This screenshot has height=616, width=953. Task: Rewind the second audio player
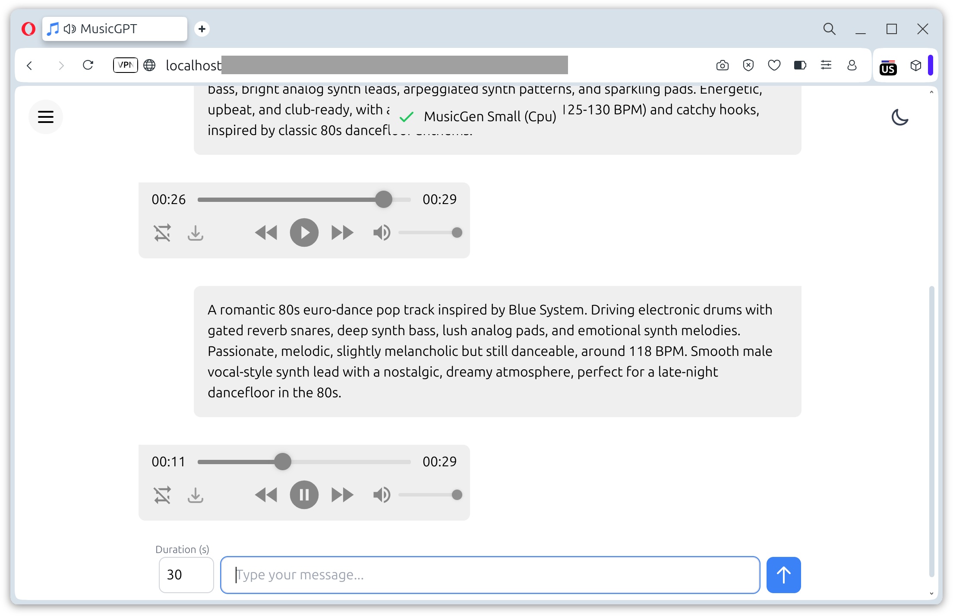point(266,495)
